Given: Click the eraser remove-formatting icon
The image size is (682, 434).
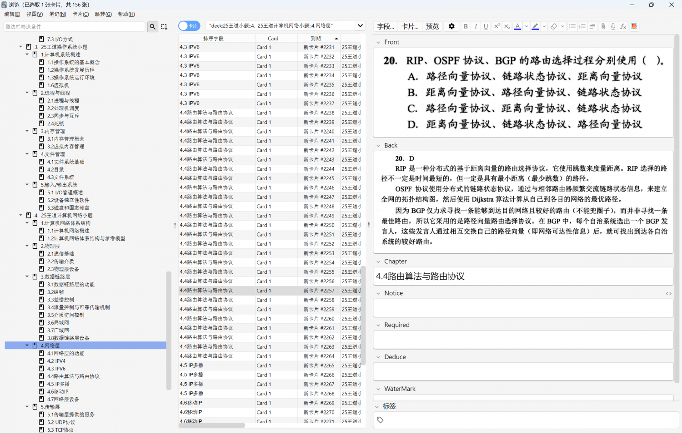Looking at the screenshot, I should [x=553, y=26].
